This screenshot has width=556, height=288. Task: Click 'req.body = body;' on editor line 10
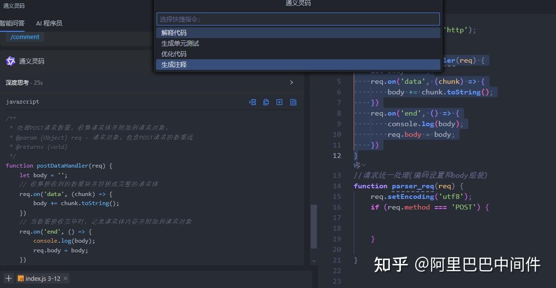point(421,134)
